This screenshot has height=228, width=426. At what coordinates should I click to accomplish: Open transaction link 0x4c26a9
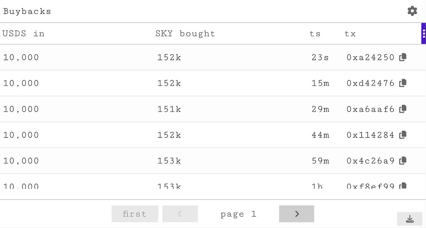coord(371,161)
